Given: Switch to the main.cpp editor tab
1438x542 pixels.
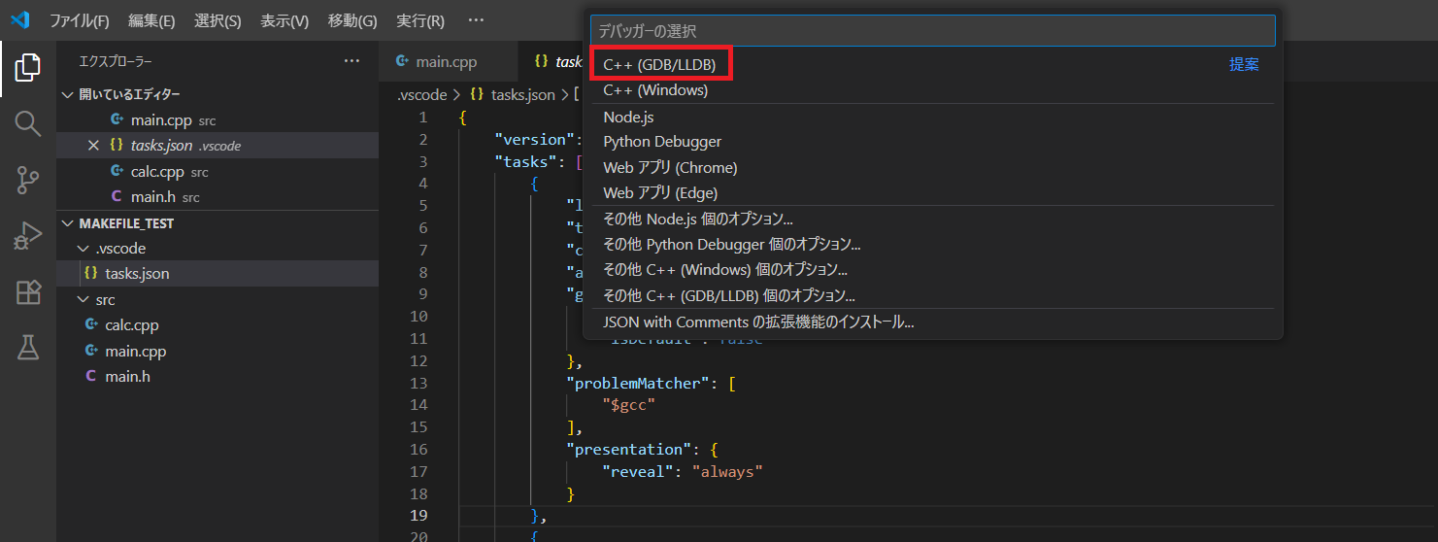Looking at the screenshot, I should [x=448, y=62].
